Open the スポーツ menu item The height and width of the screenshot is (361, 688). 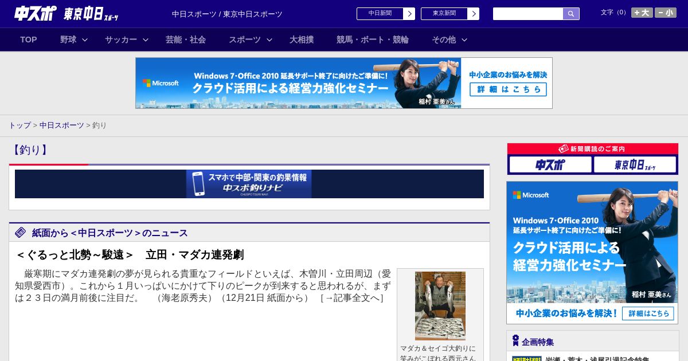tap(245, 40)
